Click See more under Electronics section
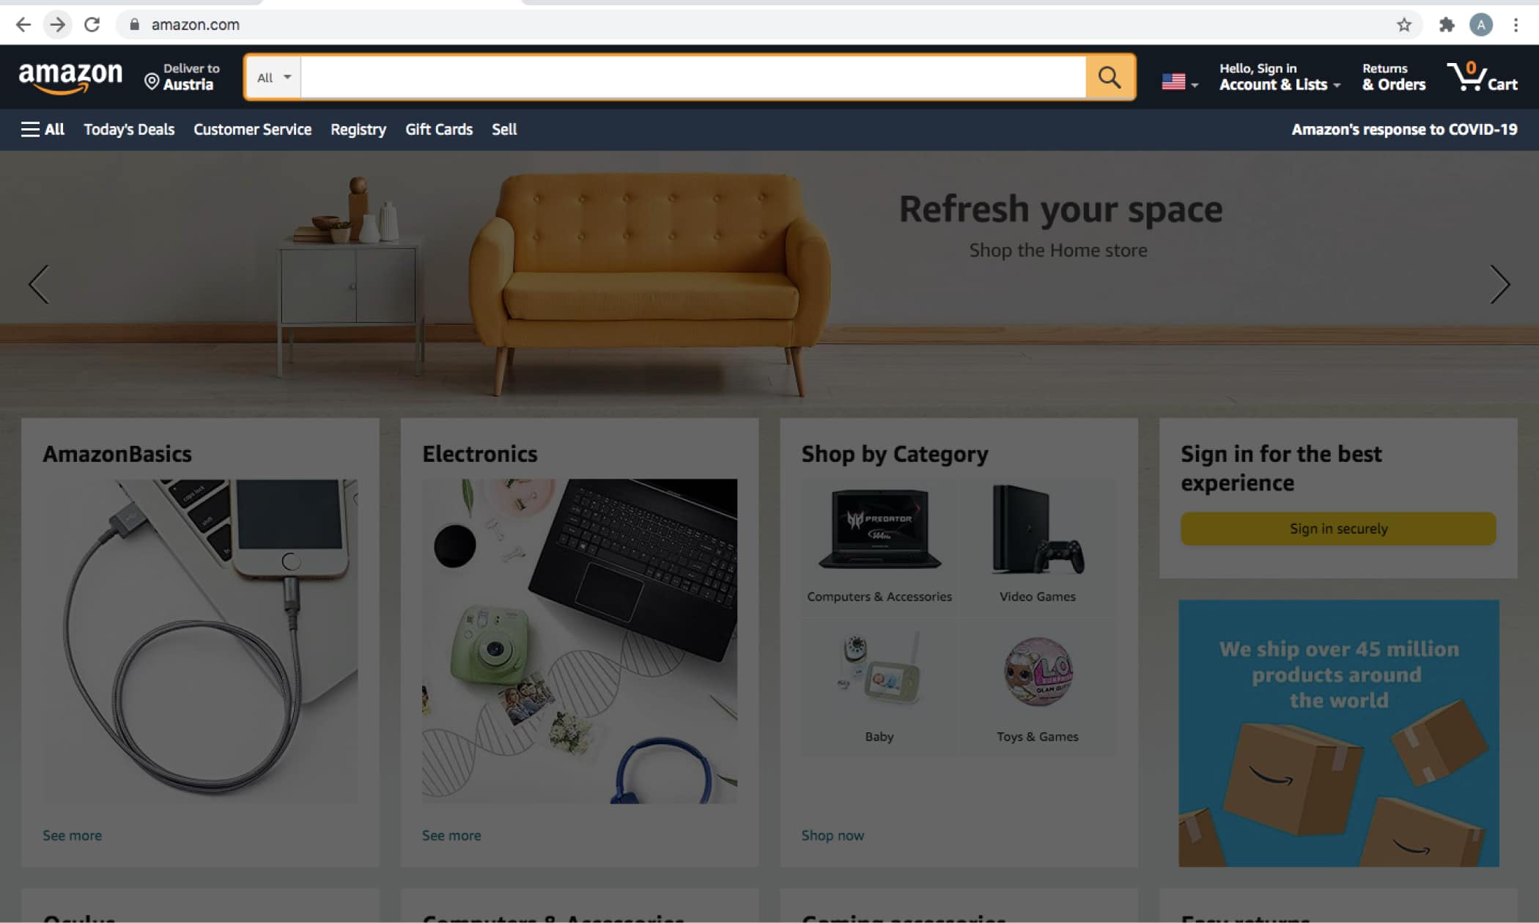This screenshot has width=1539, height=923. pyautogui.click(x=451, y=835)
